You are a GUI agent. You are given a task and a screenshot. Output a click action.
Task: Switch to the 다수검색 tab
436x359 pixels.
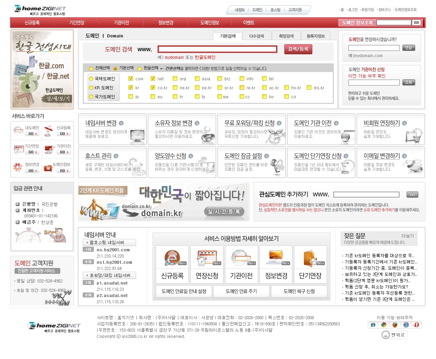(256, 36)
